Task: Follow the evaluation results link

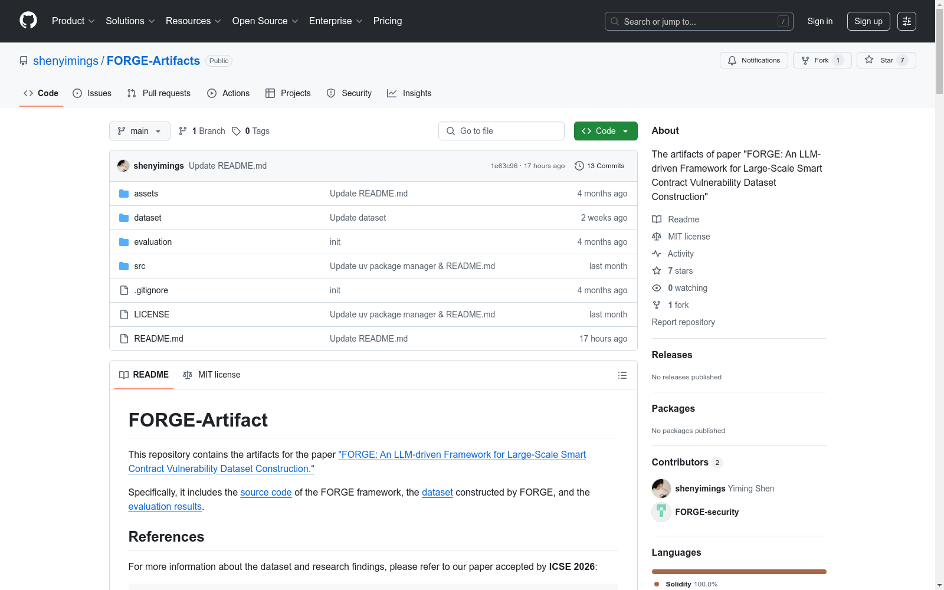Action: pos(165,506)
